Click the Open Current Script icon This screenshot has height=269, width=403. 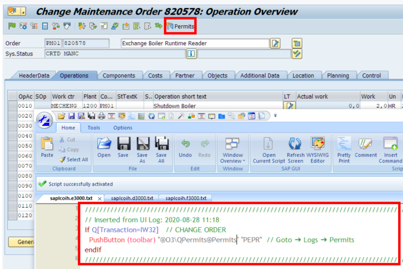coord(269,145)
